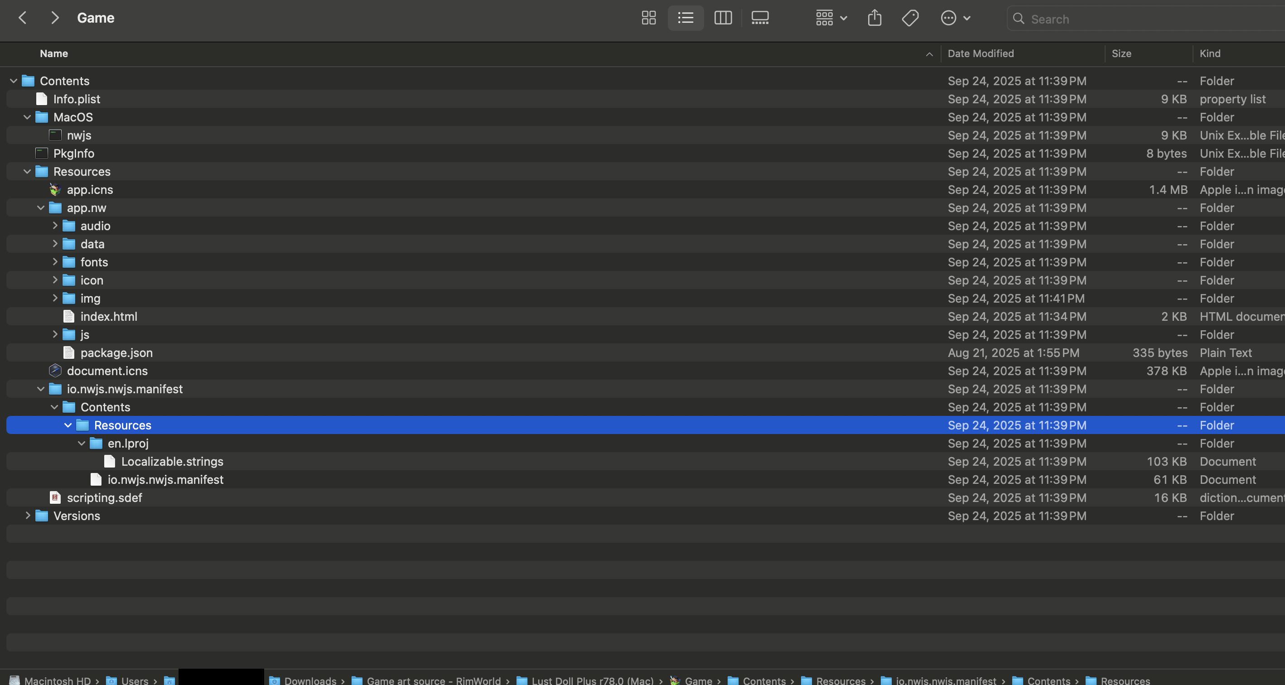
Task: Switch to column view
Action: coord(723,19)
